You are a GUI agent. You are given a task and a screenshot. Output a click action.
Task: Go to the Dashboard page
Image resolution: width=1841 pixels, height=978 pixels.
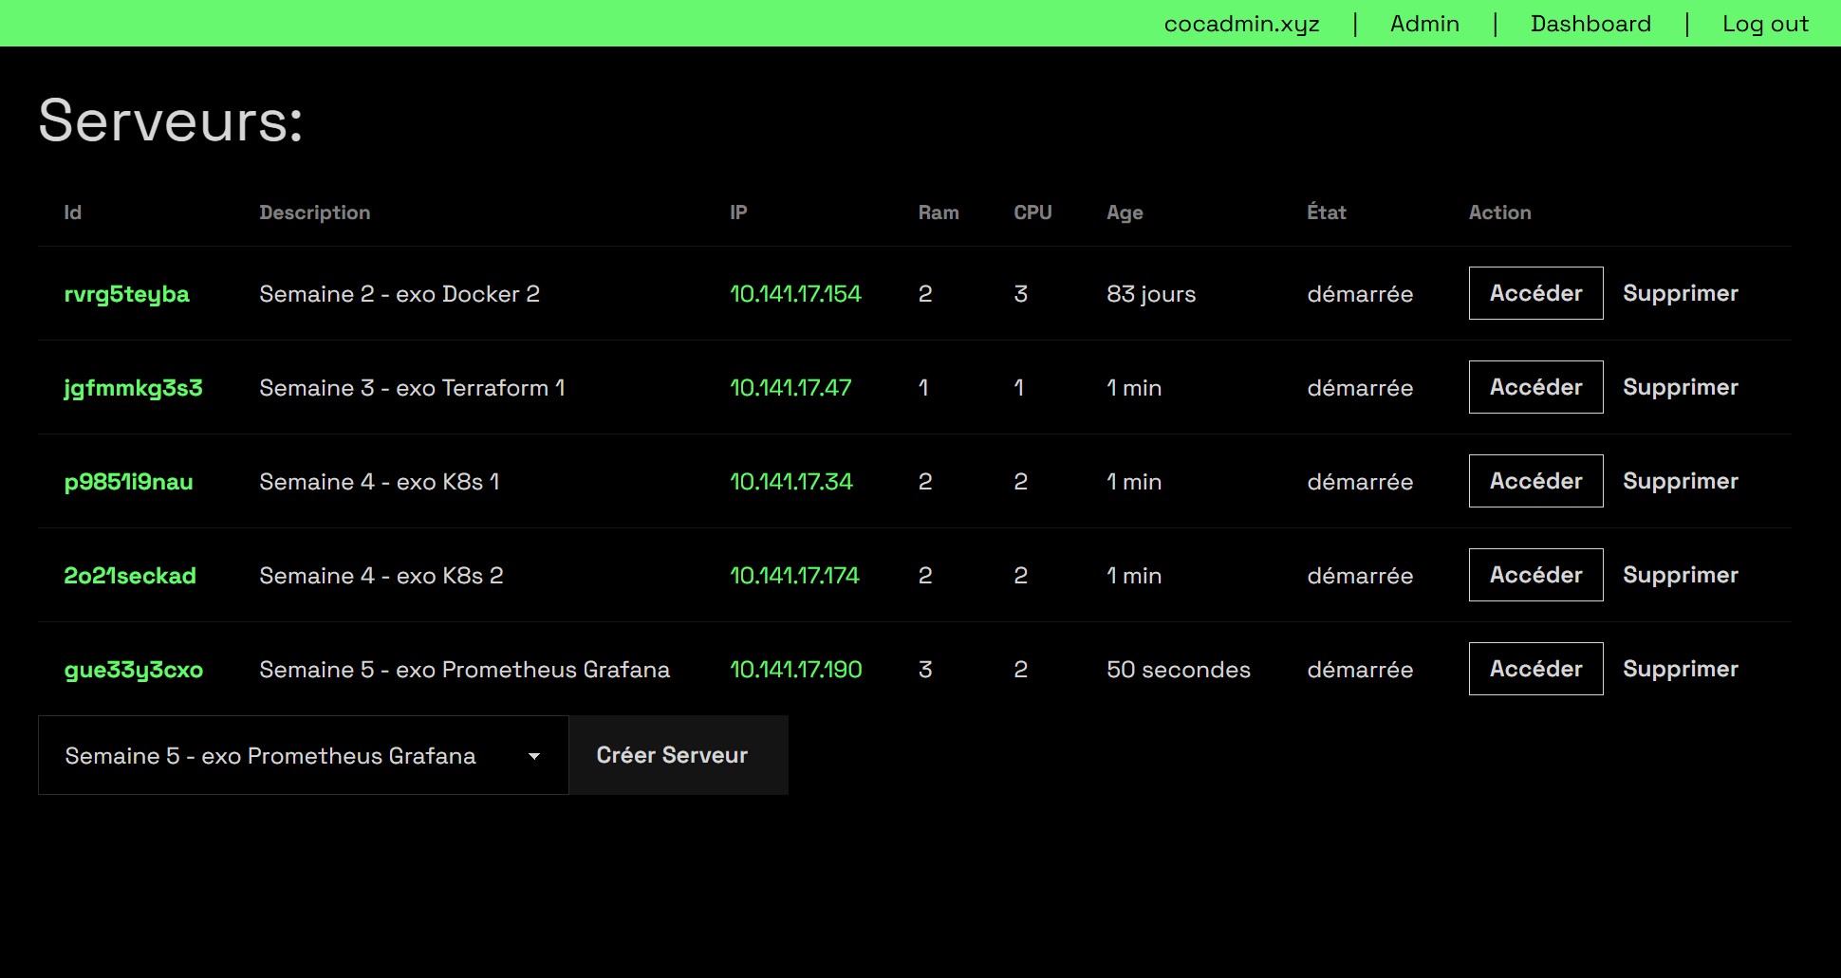click(1590, 24)
